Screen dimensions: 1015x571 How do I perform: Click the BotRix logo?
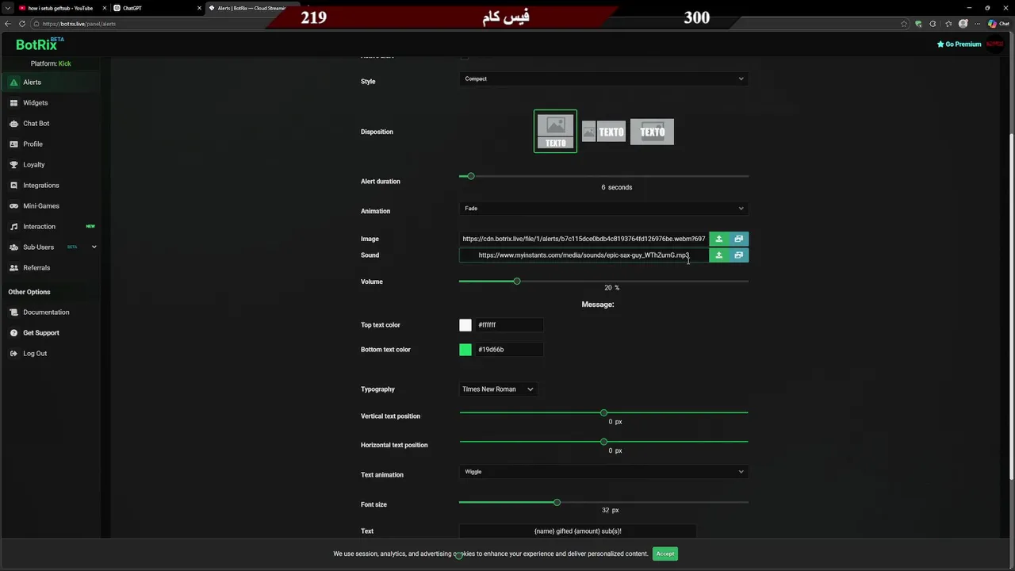pyautogui.click(x=40, y=44)
